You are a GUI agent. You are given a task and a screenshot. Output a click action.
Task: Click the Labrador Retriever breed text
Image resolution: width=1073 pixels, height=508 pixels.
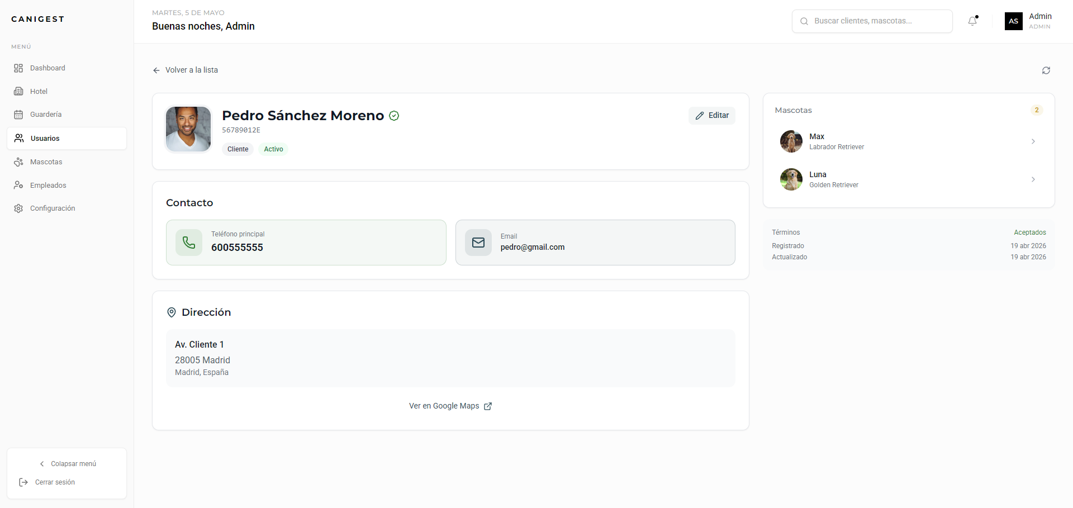pos(837,147)
